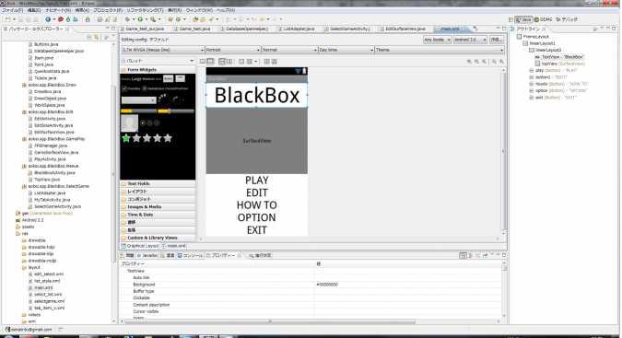
Task: Click the green first star in RatingBar widget
Action: pyautogui.click(x=126, y=138)
